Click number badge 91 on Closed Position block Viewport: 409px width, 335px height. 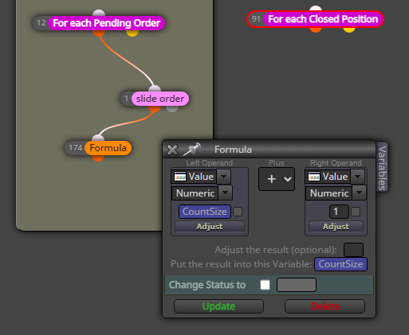click(256, 19)
